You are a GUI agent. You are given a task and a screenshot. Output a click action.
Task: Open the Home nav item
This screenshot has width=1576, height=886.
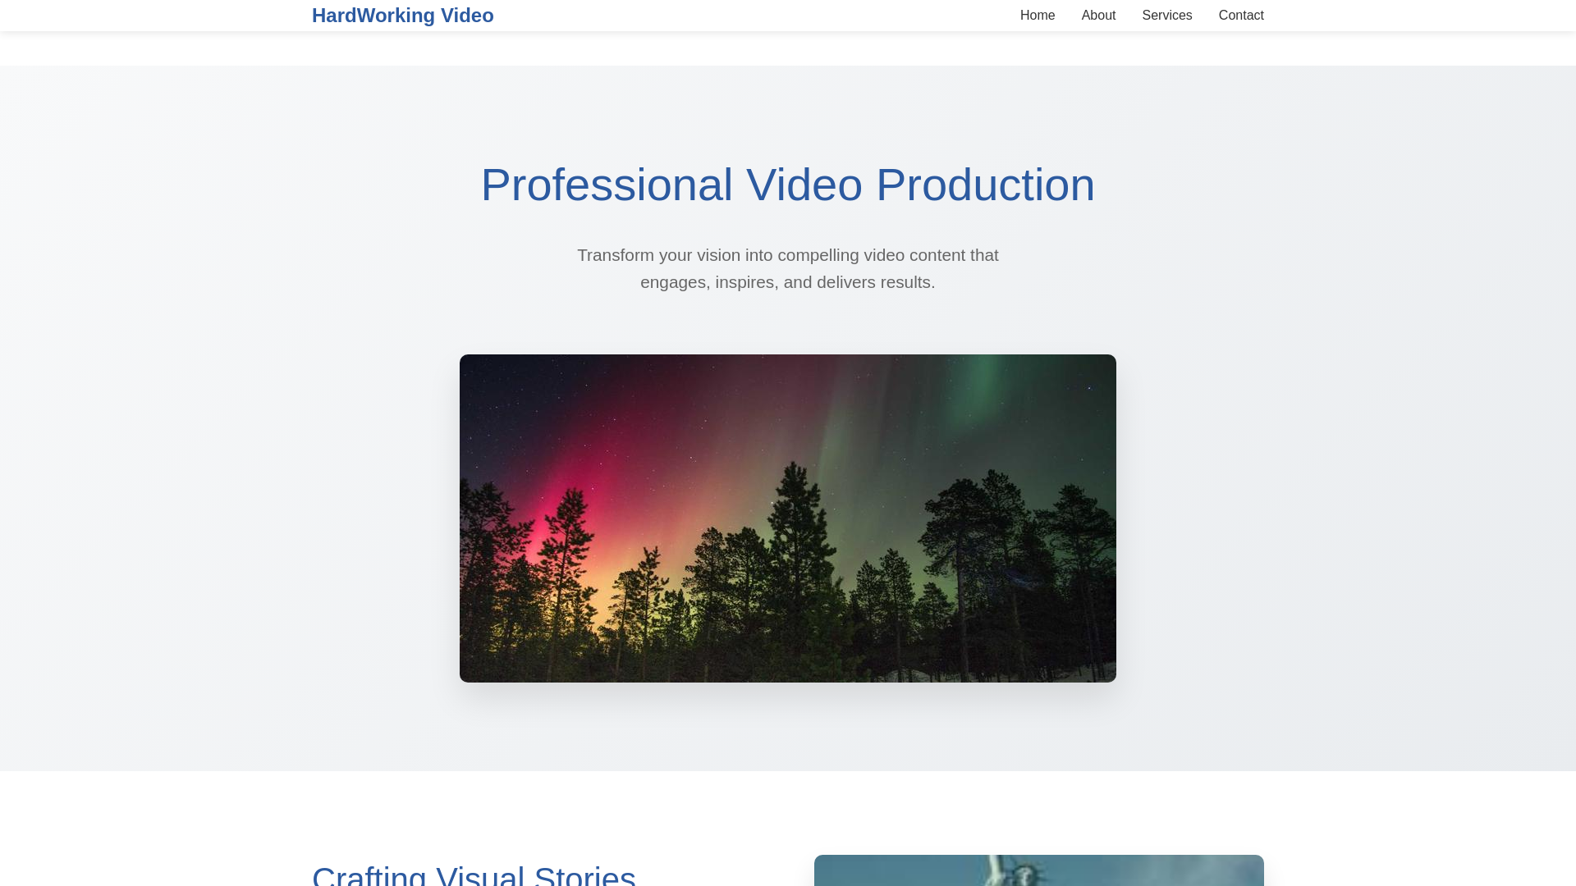(x=1038, y=16)
